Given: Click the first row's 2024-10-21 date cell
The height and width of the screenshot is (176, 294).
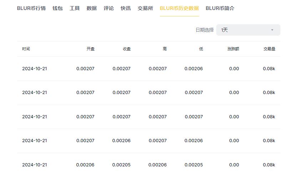Looking at the screenshot, I should click(35, 68).
